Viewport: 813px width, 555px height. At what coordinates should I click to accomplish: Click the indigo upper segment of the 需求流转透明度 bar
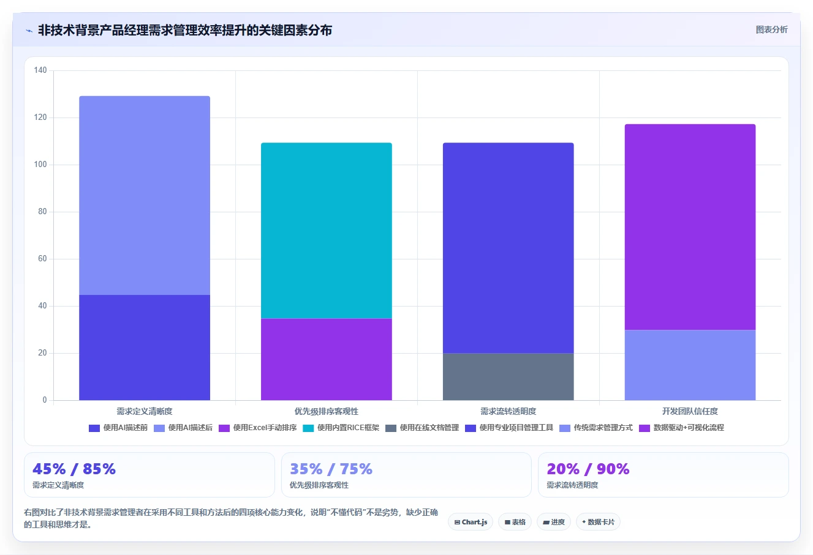509,248
